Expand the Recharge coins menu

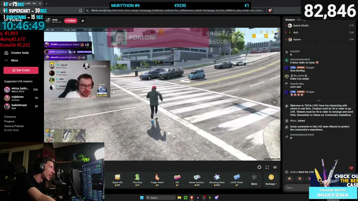(271, 180)
